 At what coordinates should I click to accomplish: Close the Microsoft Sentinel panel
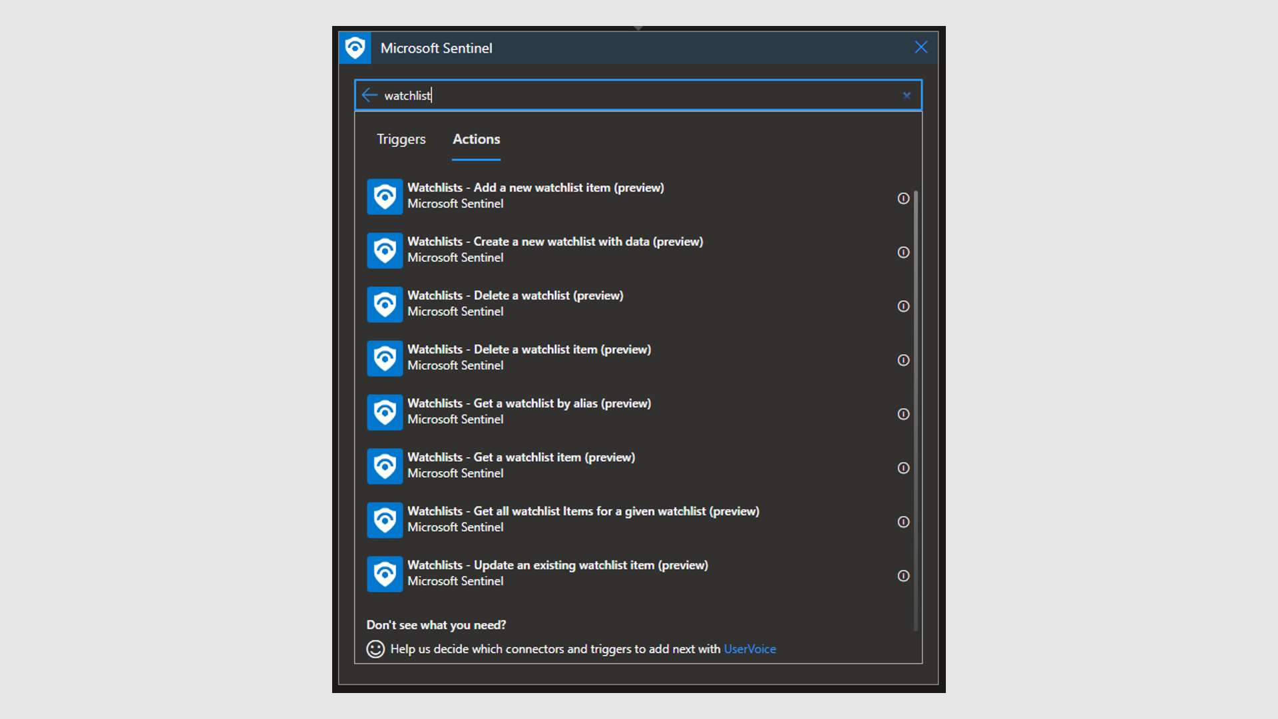921,47
